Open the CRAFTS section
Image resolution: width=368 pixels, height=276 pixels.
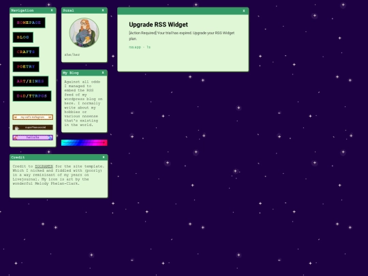click(x=26, y=52)
